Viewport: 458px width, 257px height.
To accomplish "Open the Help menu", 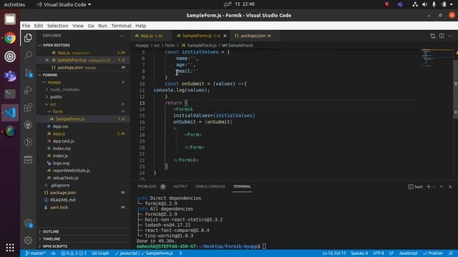I will pyautogui.click(x=140, y=26).
